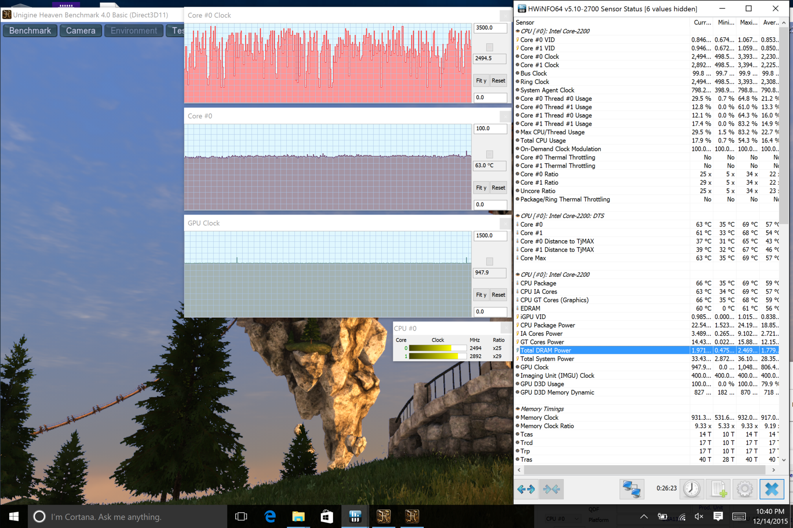The height and width of the screenshot is (528, 793).
Task: Toggle the checkbox in GPU Clock graph
Action: pos(489,261)
